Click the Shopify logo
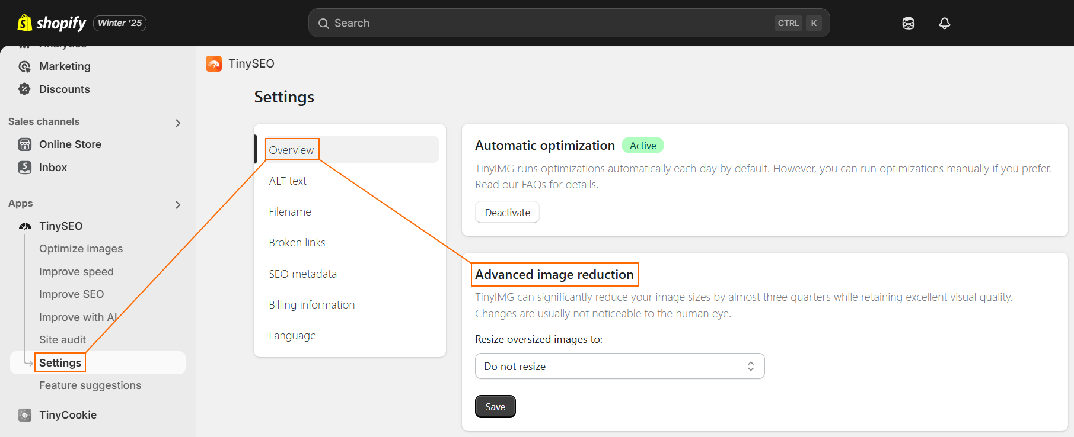Screen dimensions: 1074x437 [x=52, y=23]
